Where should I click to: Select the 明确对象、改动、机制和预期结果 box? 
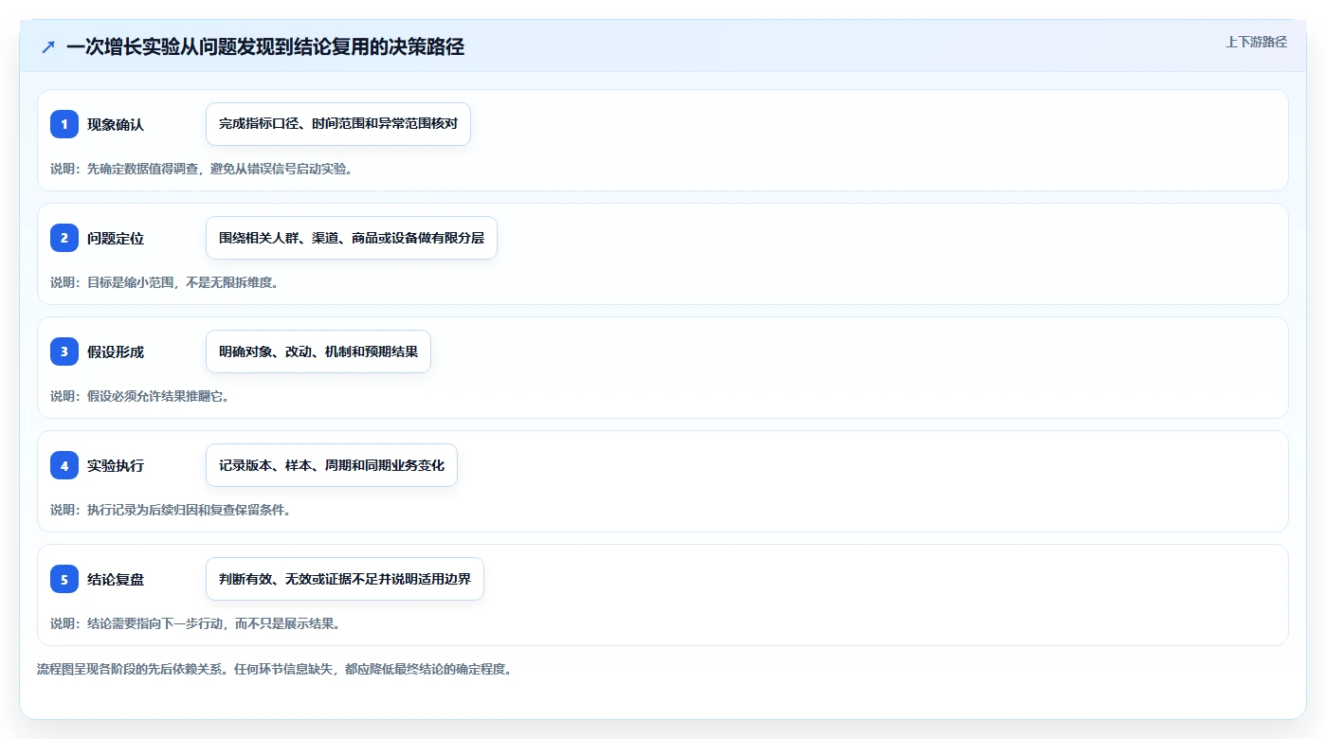coord(318,351)
